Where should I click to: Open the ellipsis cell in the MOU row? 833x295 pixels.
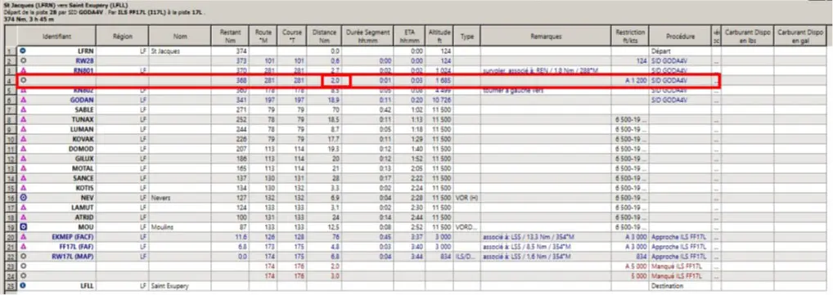716,226
